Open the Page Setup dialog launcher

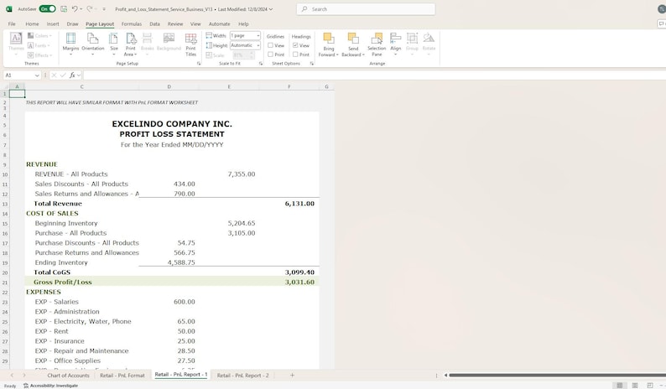tap(199, 63)
